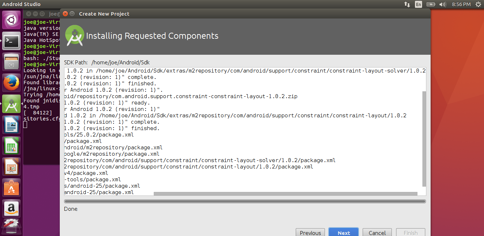Launch Firefox from the dock
Screen dimensions: 484x236
(x=12, y=83)
